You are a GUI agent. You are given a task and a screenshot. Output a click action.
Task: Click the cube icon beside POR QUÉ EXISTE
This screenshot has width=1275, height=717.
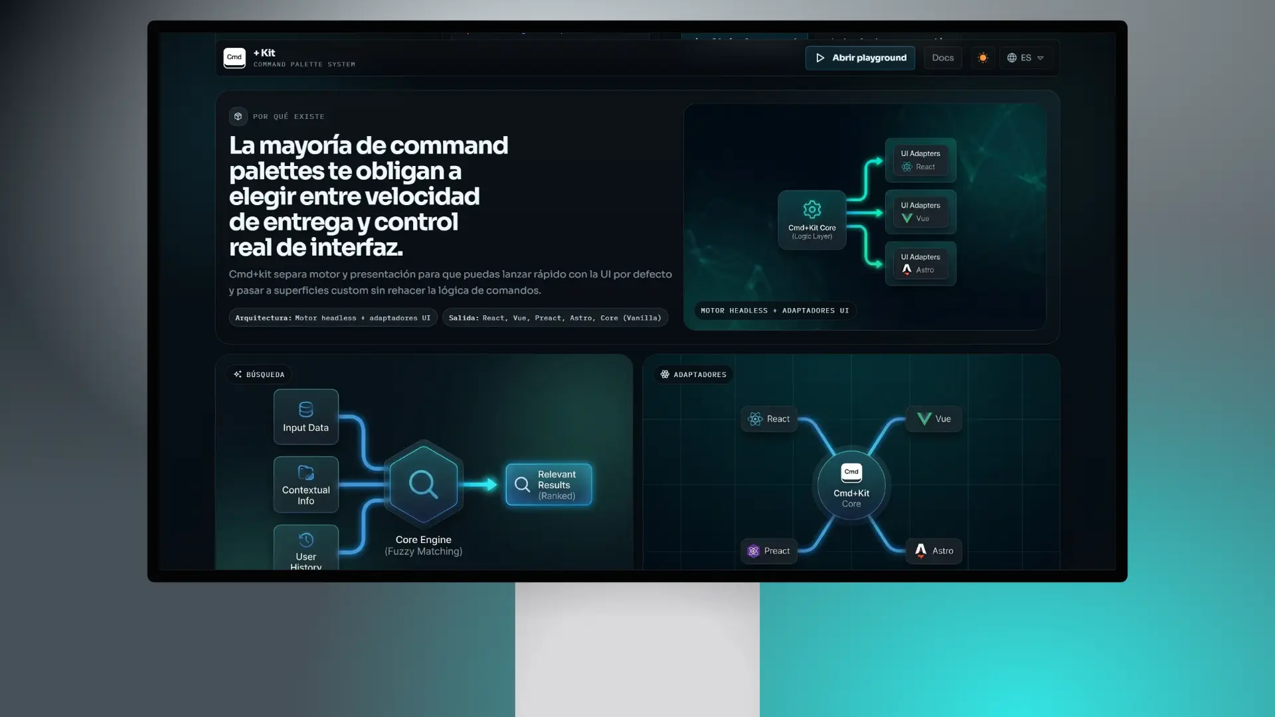(238, 116)
